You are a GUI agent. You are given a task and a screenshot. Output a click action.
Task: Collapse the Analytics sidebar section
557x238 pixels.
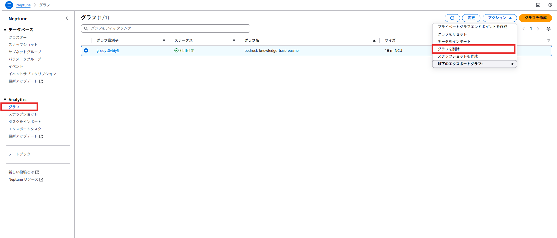click(5, 100)
